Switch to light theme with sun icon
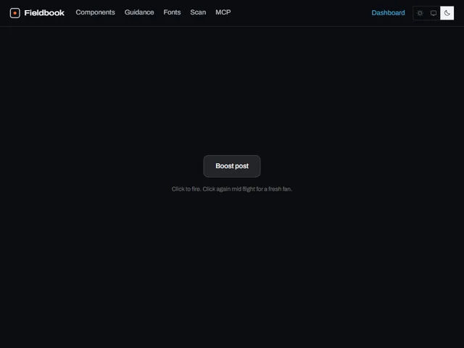The image size is (464, 348). tap(420, 13)
